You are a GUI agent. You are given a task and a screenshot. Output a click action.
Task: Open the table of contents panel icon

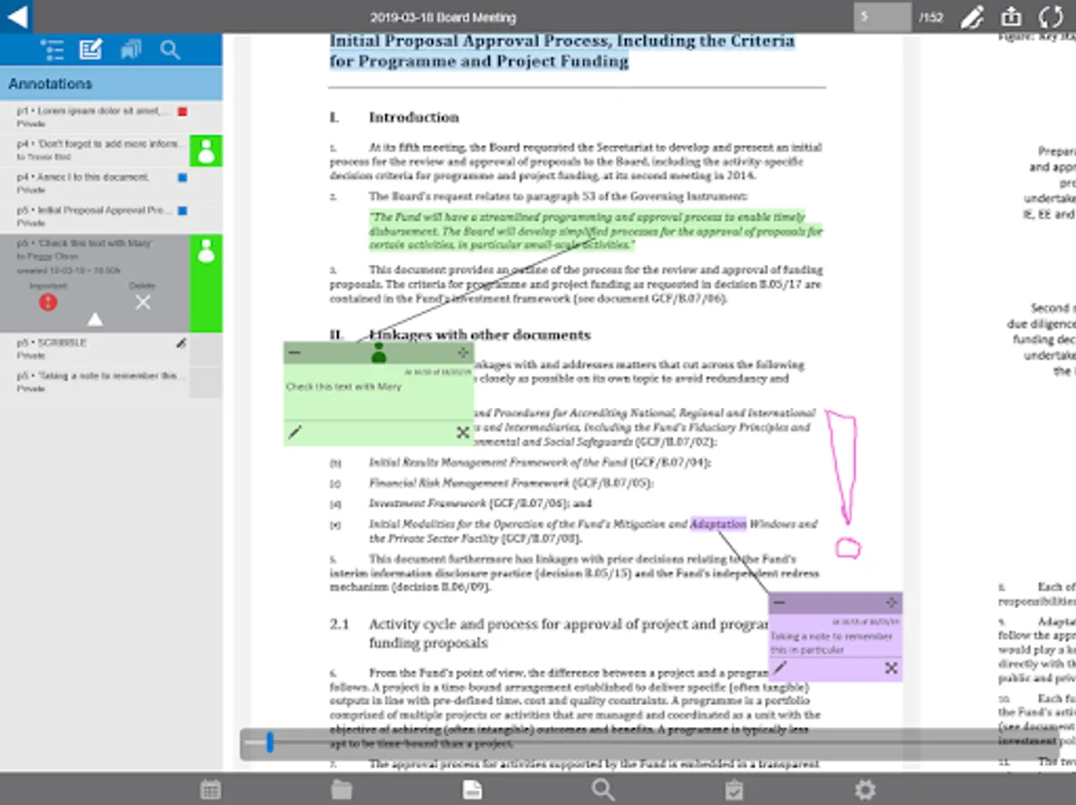[53, 50]
